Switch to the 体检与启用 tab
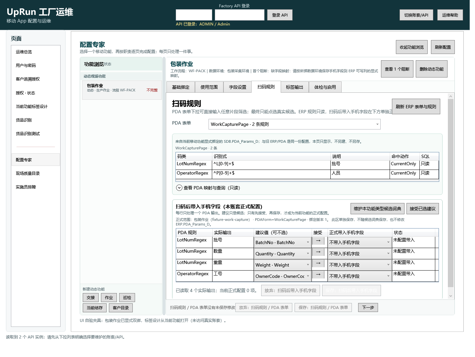This screenshot has height=357, width=475. click(x=325, y=87)
